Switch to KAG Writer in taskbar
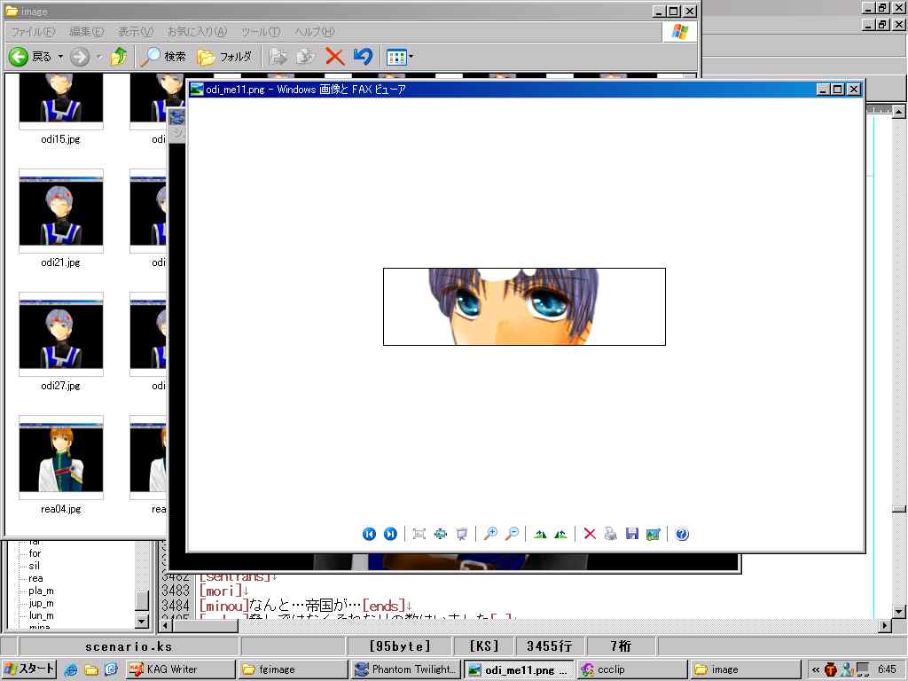The image size is (908, 681). [180, 669]
